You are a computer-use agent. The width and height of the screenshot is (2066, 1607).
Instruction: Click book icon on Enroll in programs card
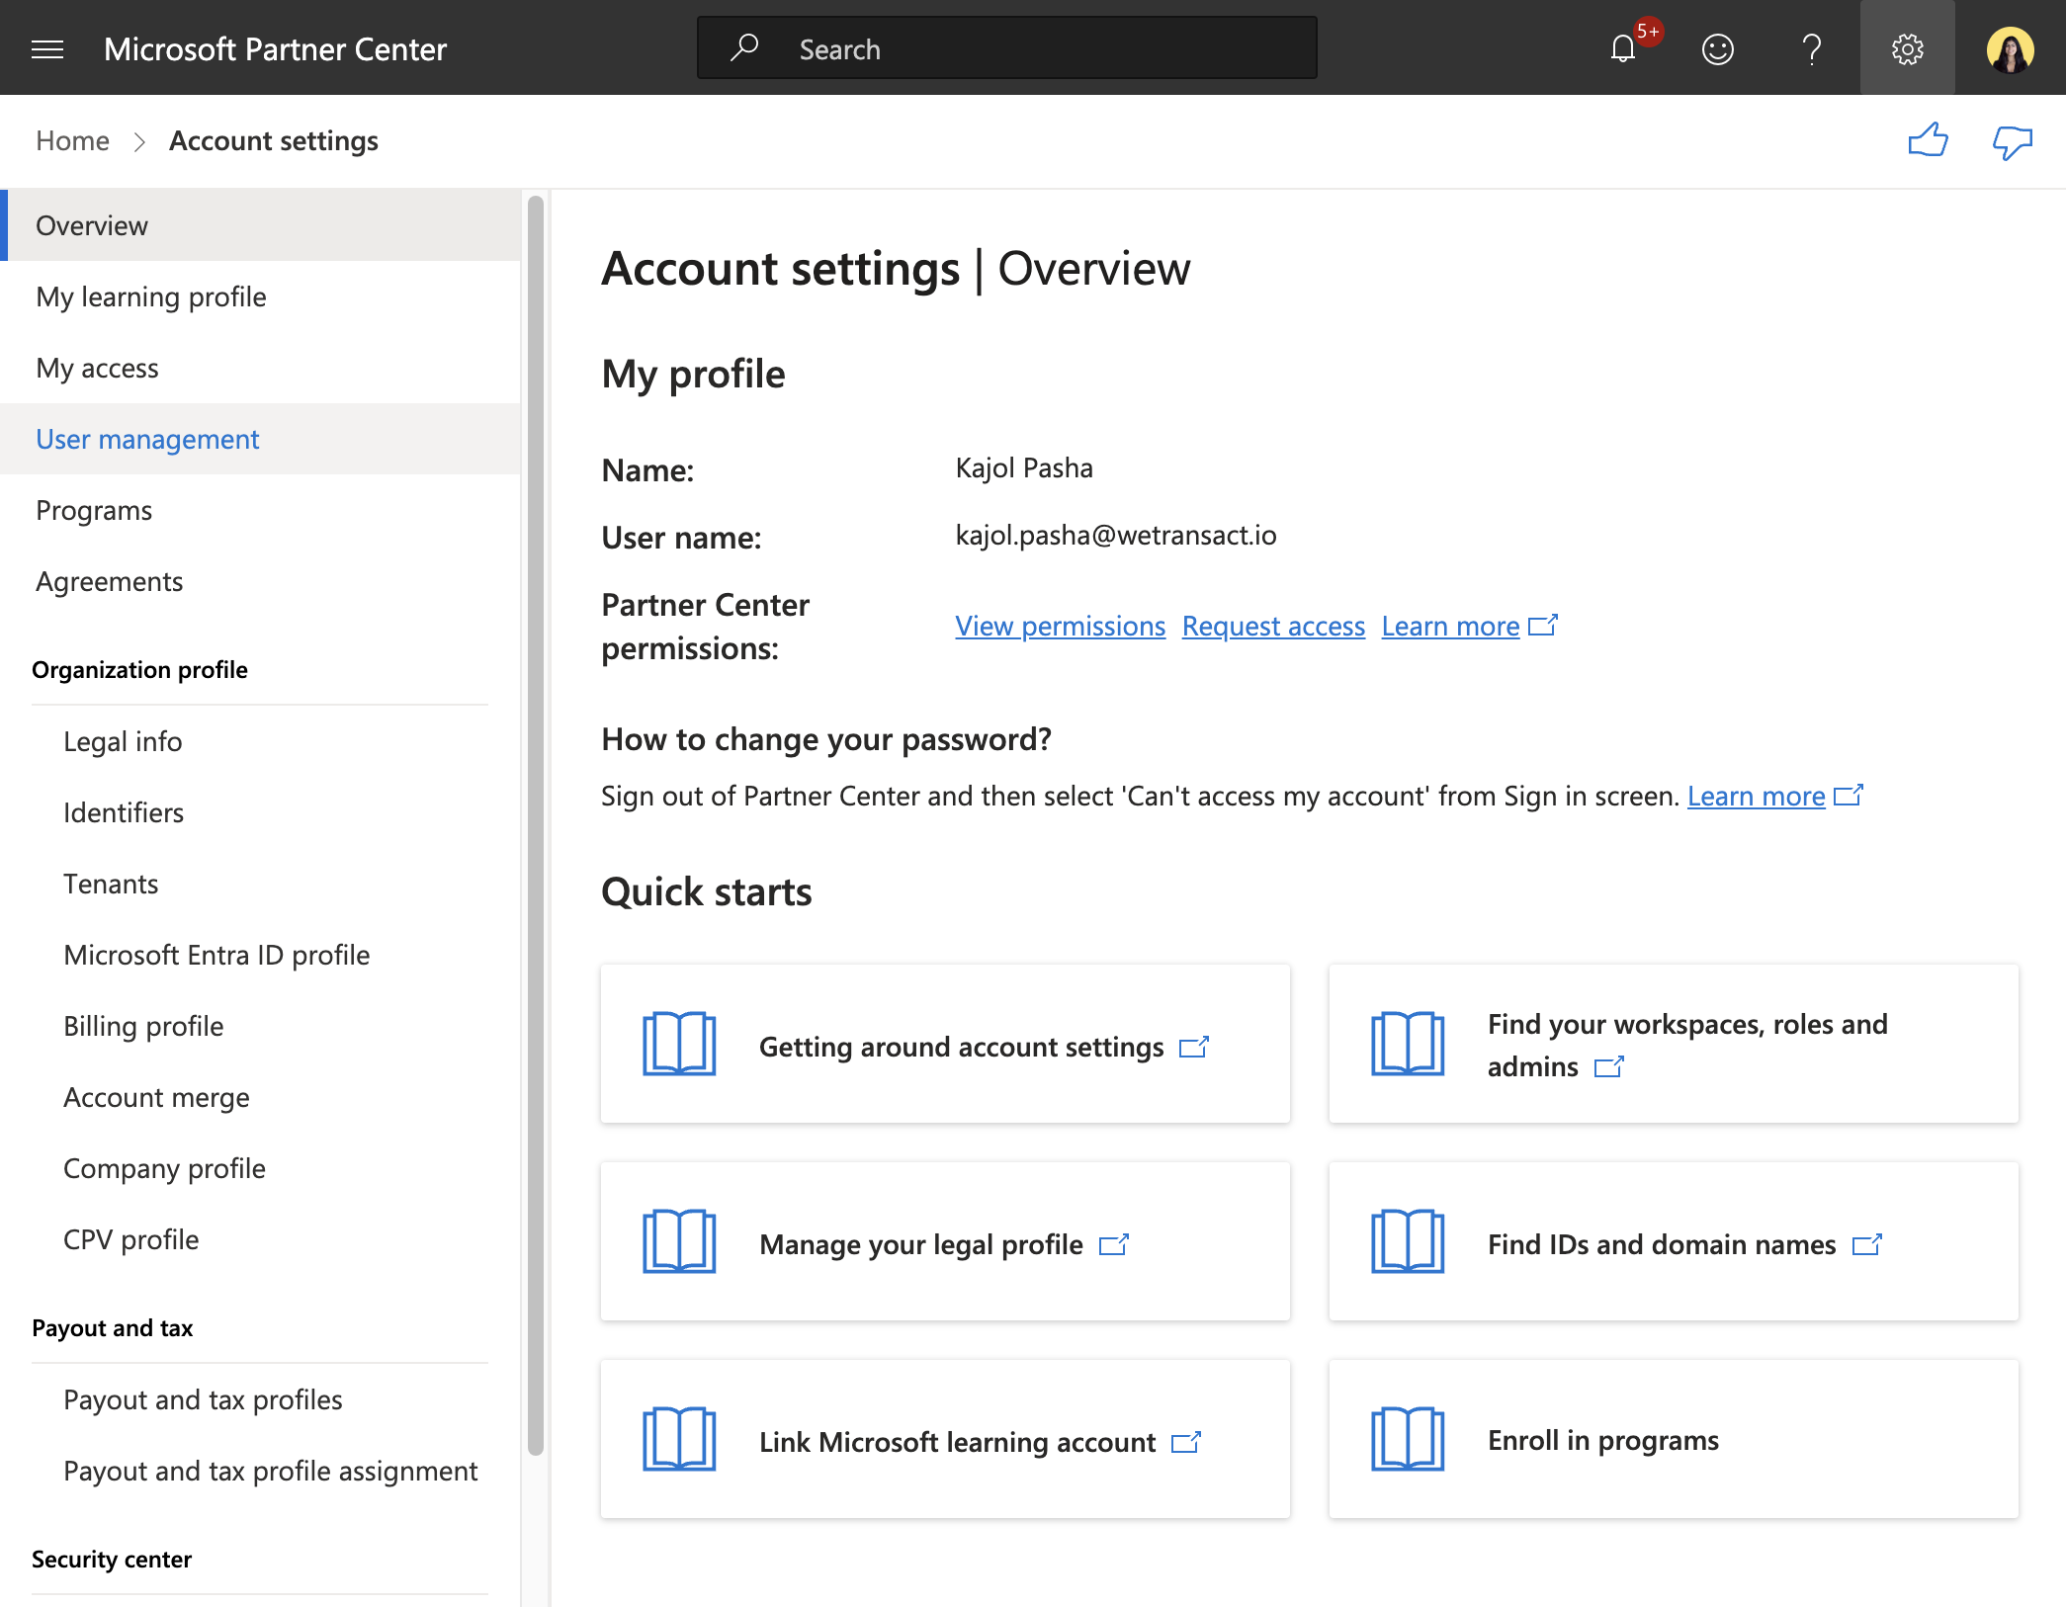pos(1408,1439)
